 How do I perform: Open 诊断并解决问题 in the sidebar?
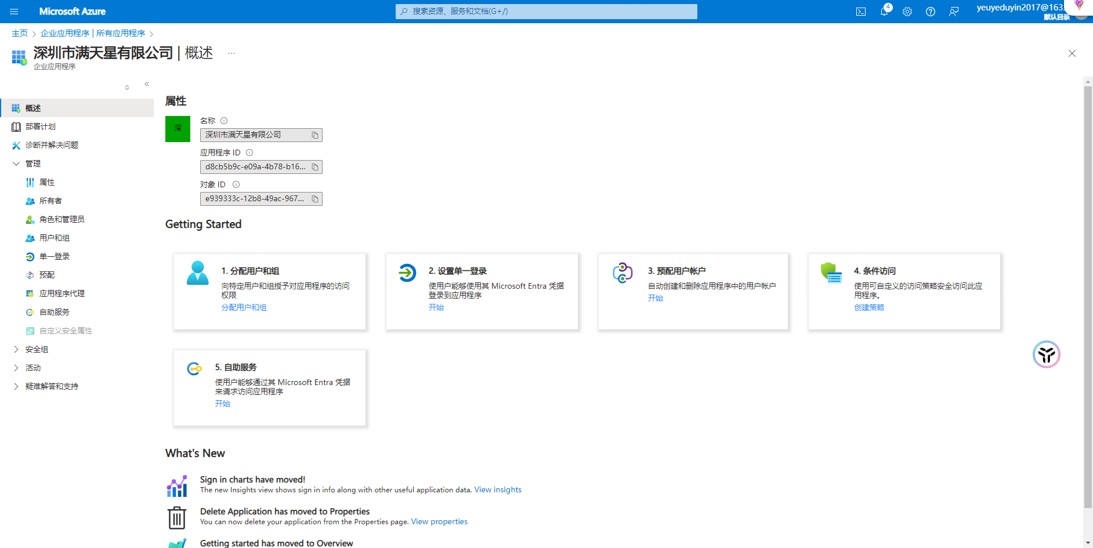pos(77,145)
